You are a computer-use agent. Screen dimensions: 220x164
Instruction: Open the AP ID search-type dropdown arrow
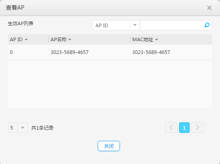pos(135,25)
